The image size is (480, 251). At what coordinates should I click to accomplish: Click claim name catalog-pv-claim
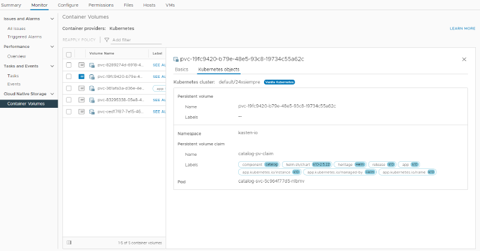point(256,154)
